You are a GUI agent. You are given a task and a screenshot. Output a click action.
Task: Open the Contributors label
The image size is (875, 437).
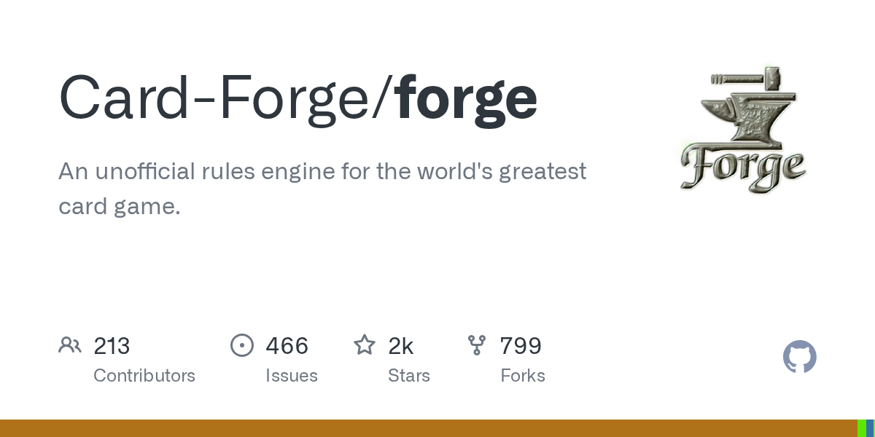(x=144, y=376)
